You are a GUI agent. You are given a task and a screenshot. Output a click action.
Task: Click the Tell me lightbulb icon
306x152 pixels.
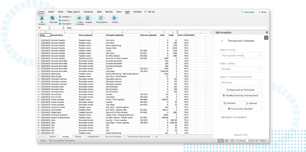pyautogui.click(x=145, y=12)
